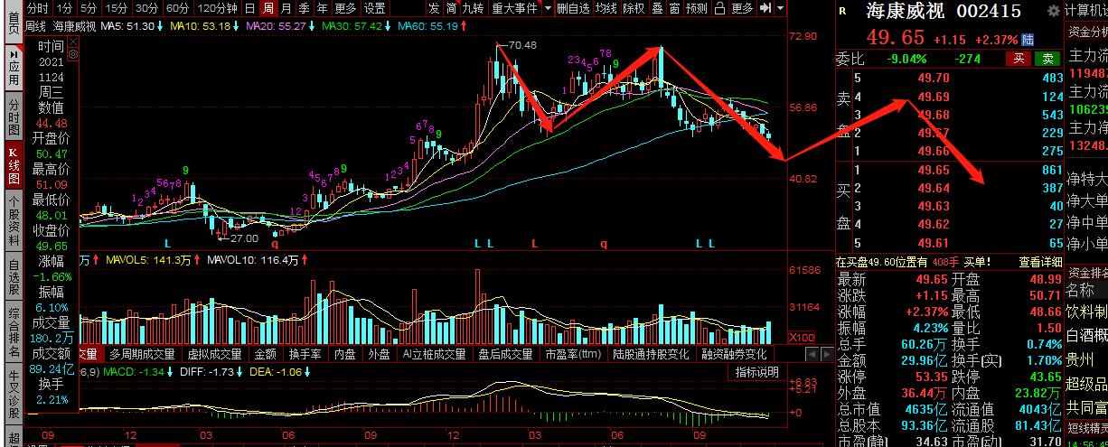
Task: Toggle 除权 price adjustment
Action: 634,8
